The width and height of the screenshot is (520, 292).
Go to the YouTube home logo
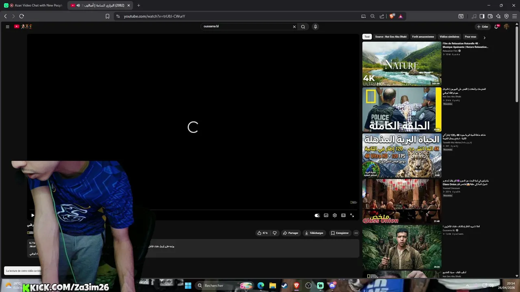point(23,26)
